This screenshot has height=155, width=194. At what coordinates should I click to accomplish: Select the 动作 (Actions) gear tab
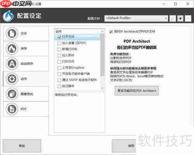click(x=26, y=79)
